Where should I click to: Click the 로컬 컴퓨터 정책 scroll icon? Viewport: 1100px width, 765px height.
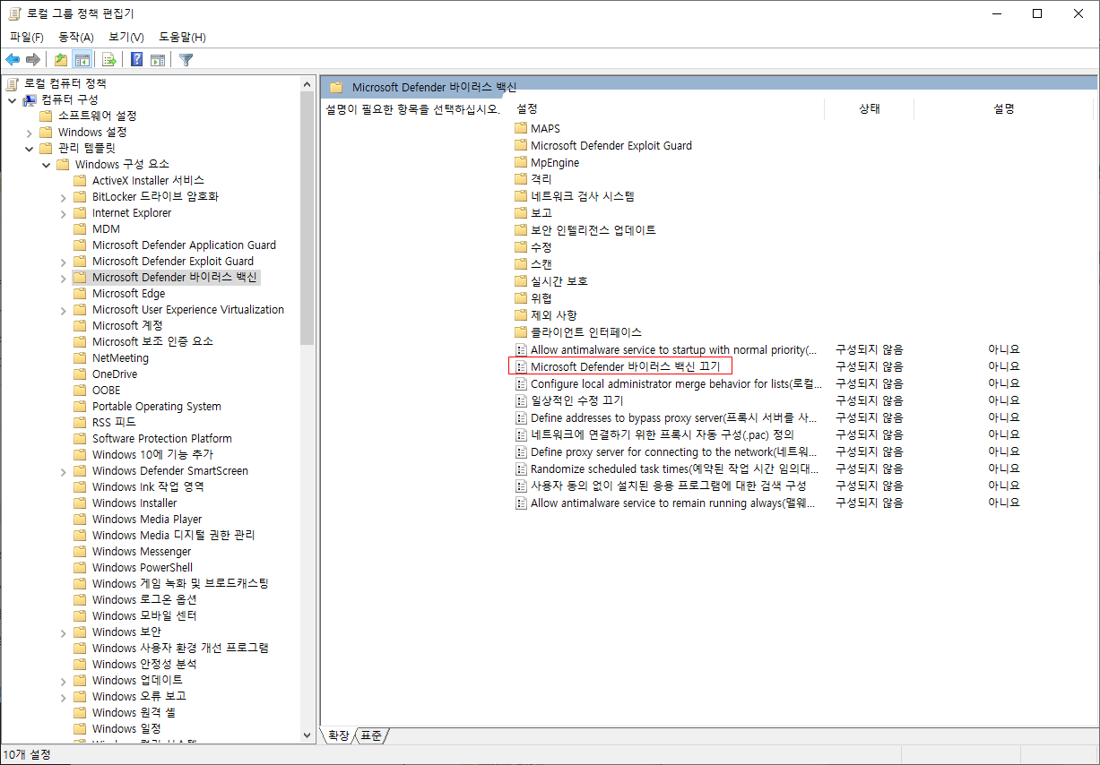coord(12,83)
